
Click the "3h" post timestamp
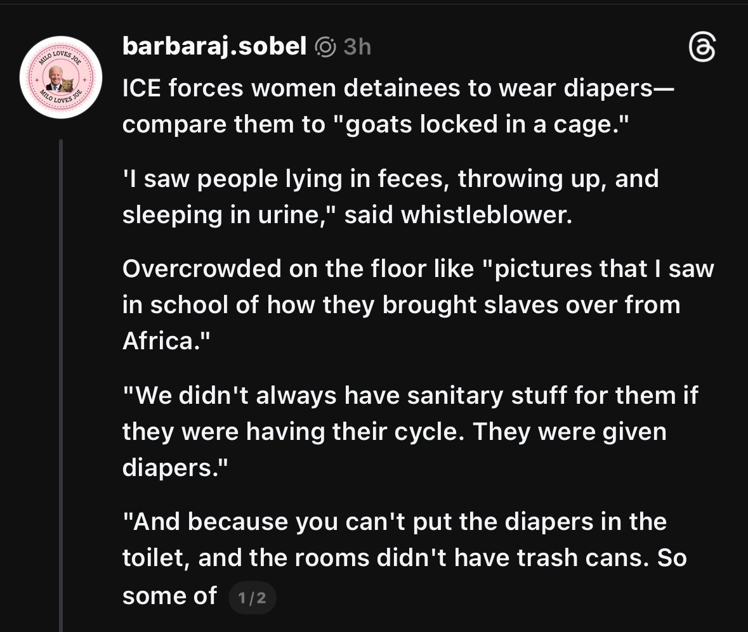(x=357, y=47)
